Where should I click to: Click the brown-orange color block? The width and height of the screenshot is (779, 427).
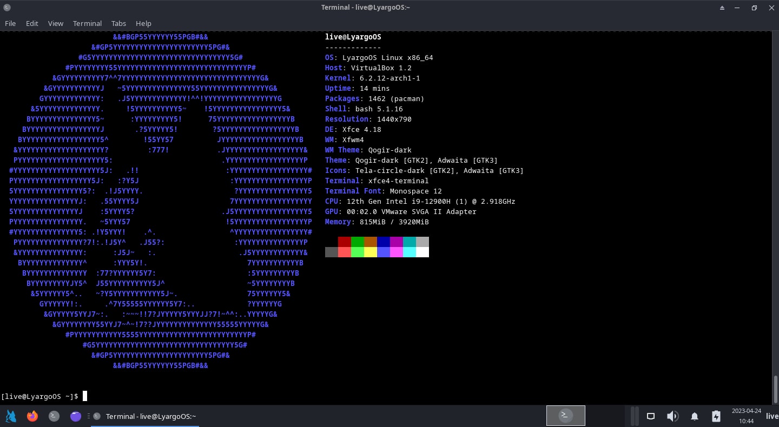(371, 242)
